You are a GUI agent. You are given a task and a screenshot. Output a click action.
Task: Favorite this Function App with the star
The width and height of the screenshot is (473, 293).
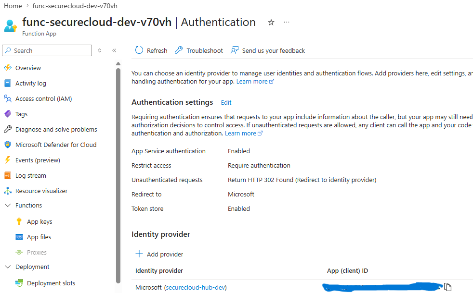(x=271, y=22)
